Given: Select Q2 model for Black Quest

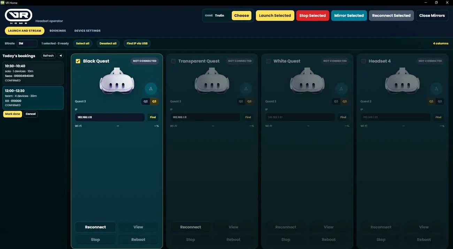Looking at the screenshot, I should tap(146, 102).
